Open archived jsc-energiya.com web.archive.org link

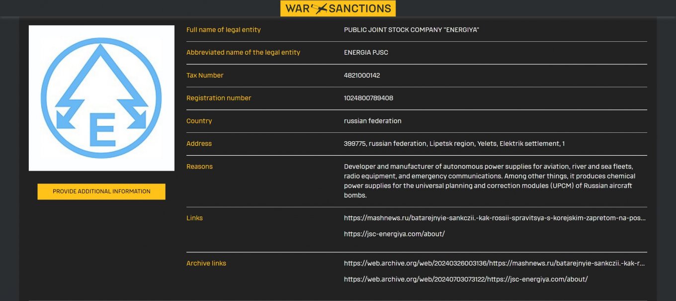click(466, 279)
